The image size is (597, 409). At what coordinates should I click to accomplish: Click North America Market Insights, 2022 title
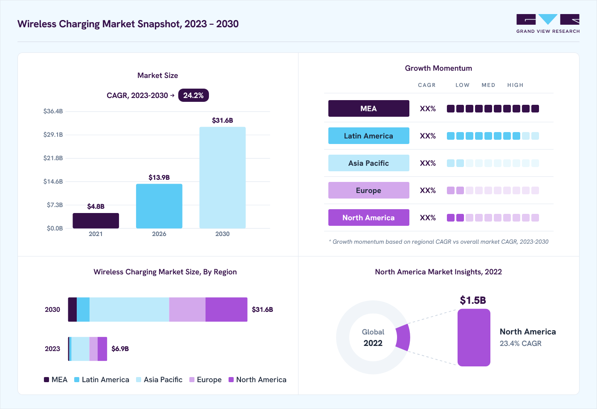[x=438, y=272]
